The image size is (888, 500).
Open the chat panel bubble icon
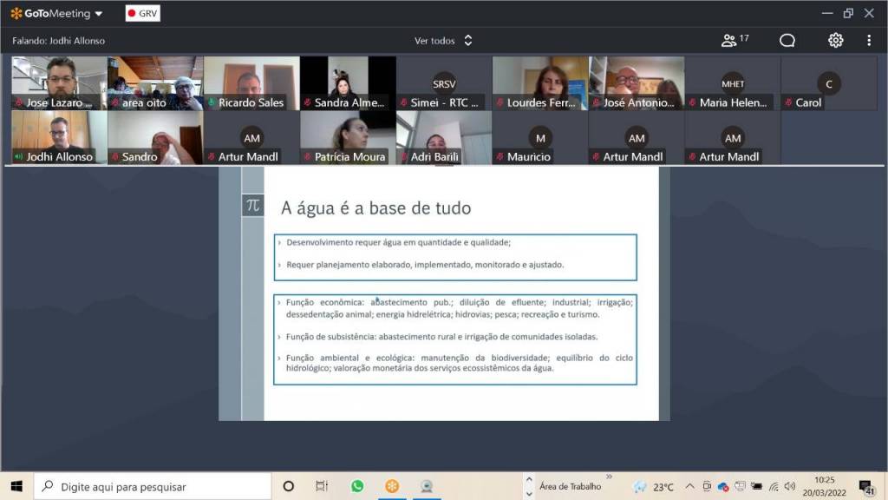click(787, 40)
